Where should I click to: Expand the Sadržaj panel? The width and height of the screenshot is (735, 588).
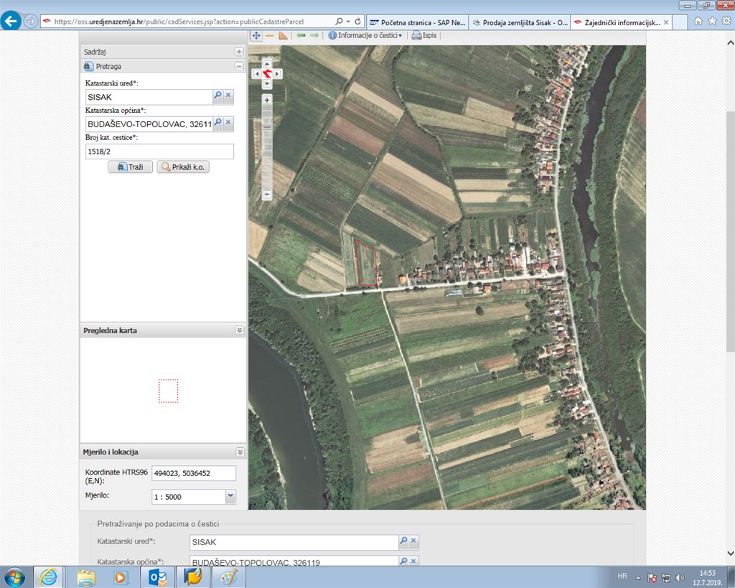(239, 52)
